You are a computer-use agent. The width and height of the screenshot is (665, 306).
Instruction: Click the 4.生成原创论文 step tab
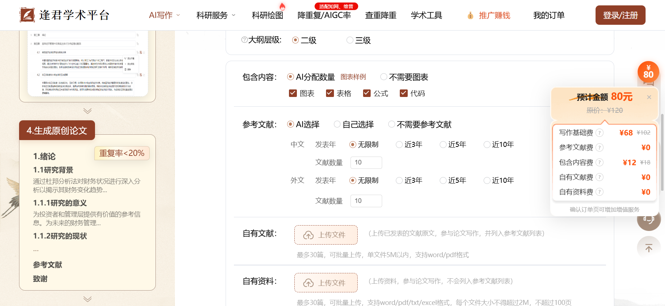point(57,130)
